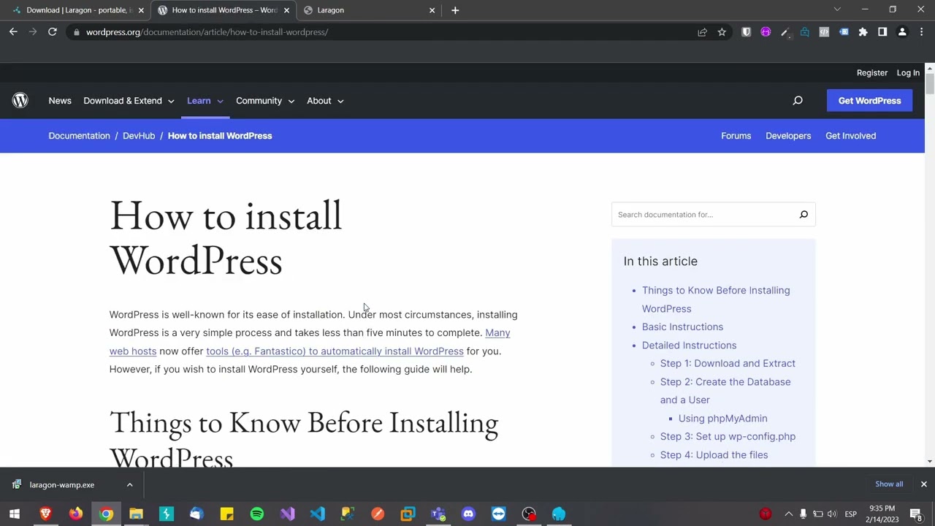
Task: Show hidden system tray icons
Action: 788,514
